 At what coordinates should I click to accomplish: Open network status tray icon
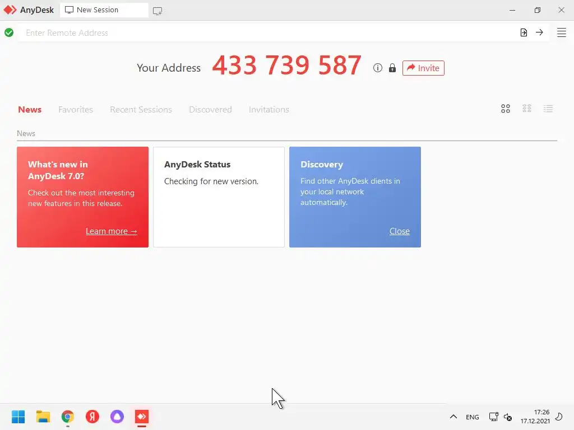pos(493,417)
